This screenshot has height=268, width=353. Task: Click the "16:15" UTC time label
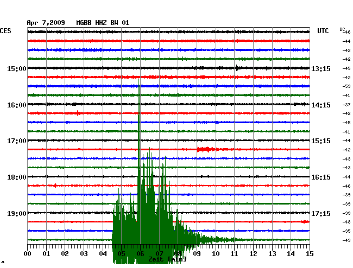pyautogui.click(x=321, y=177)
